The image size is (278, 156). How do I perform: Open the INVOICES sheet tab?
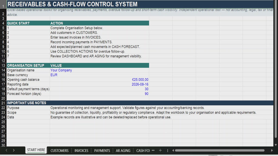tap(81, 151)
